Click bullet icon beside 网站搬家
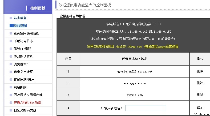 (11, 87)
